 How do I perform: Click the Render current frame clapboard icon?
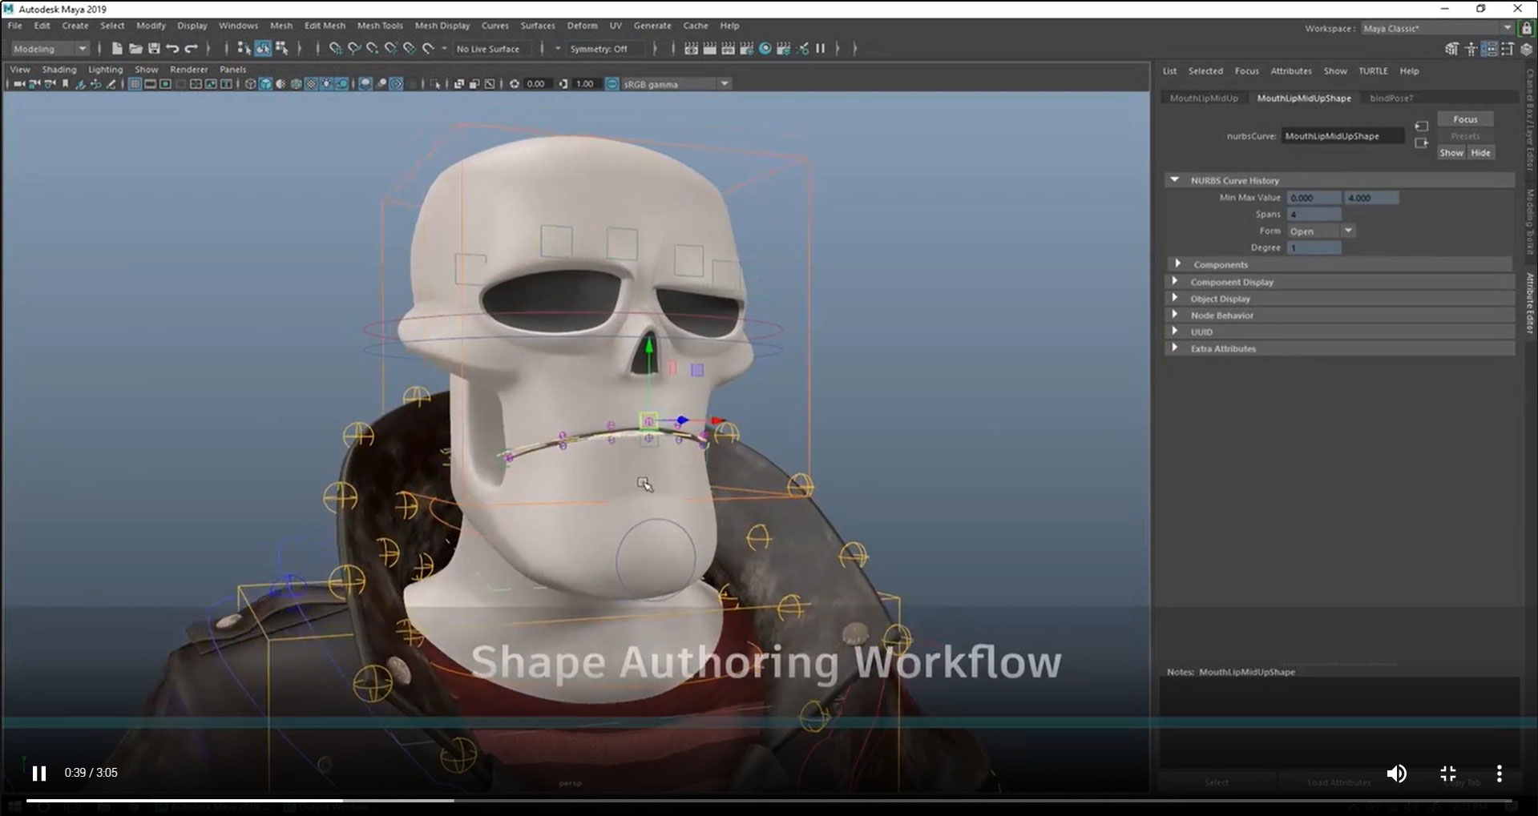[x=709, y=49]
